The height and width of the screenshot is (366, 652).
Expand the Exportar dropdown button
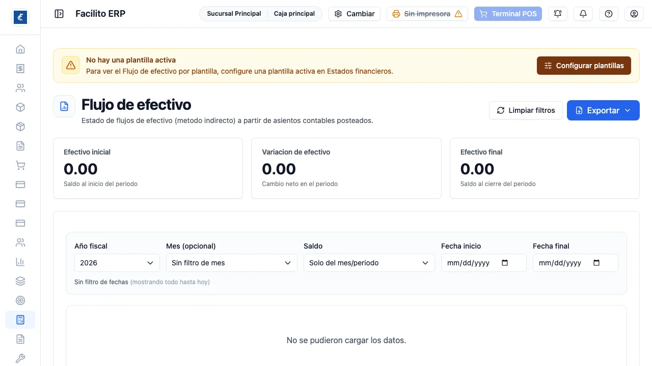[603, 110]
